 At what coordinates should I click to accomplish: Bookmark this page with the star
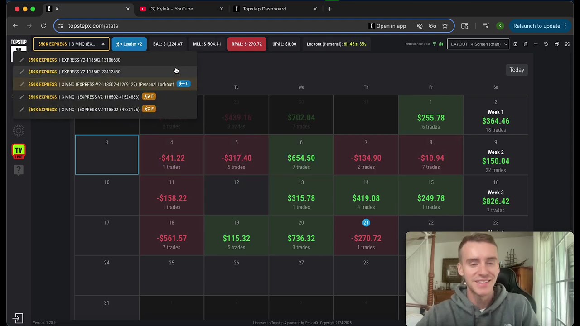445,26
